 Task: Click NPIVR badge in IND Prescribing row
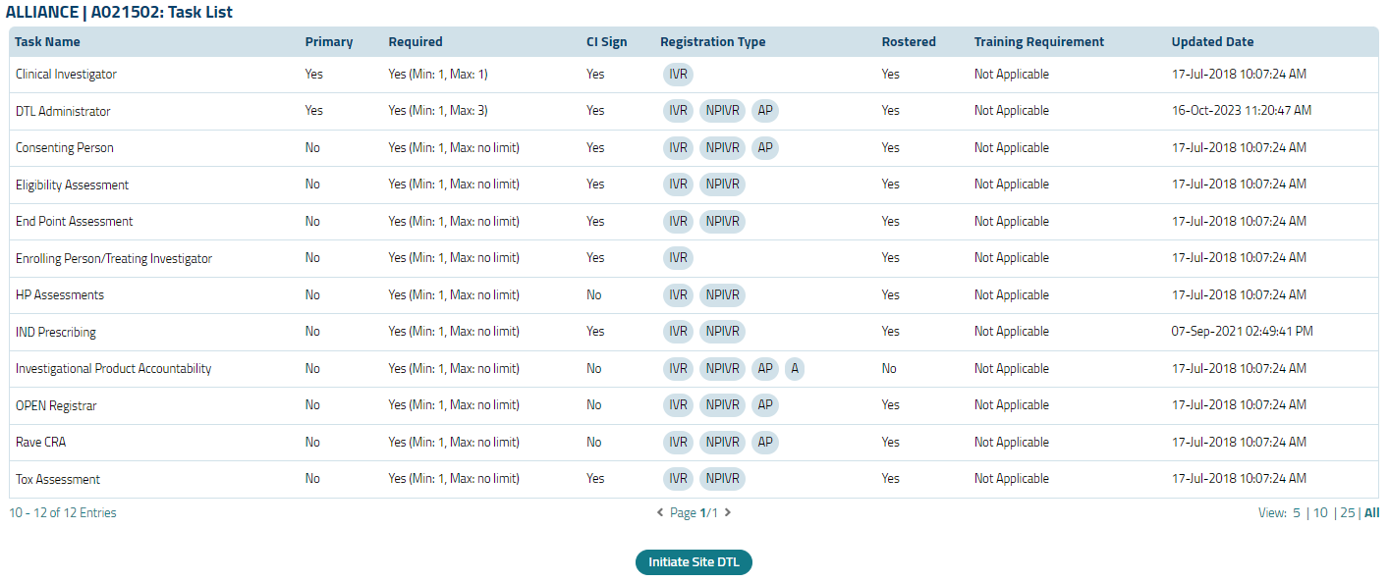click(x=722, y=332)
